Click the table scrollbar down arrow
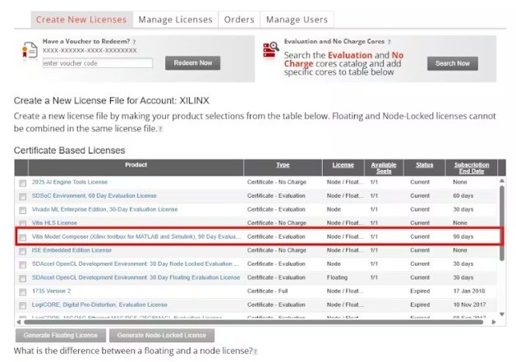The image size is (516, 362). [501, 314]
